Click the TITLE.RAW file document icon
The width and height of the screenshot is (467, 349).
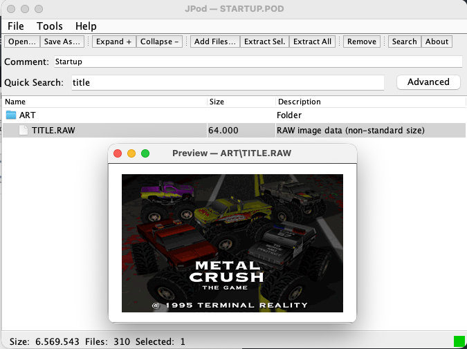(x=24, y=131)
